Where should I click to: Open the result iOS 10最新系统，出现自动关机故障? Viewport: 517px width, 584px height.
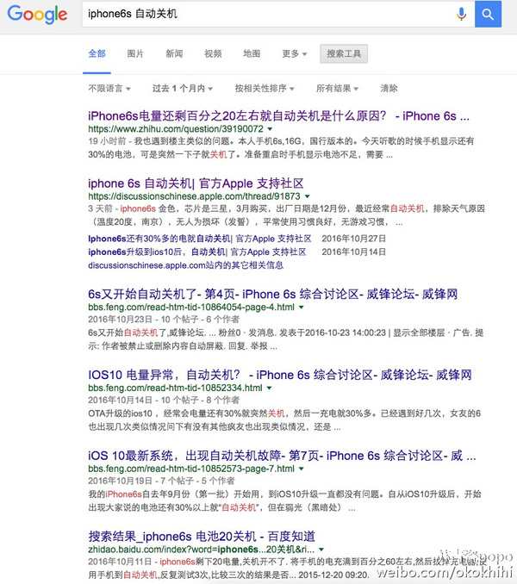(282, 456)
